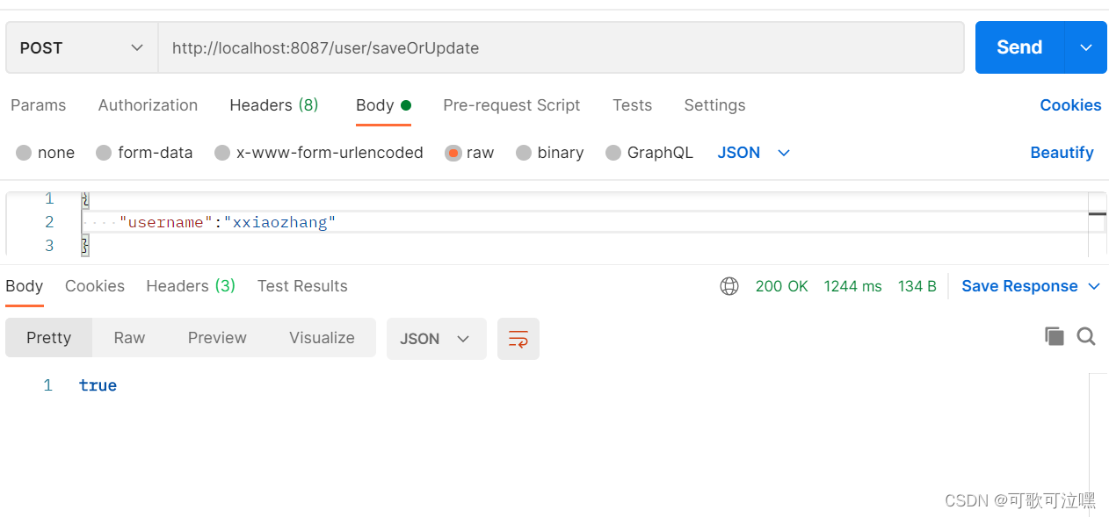The width and height of the screenshot is (1109, 517).
Task: Click the 1244 ms response time
Action: coord(852,286)
